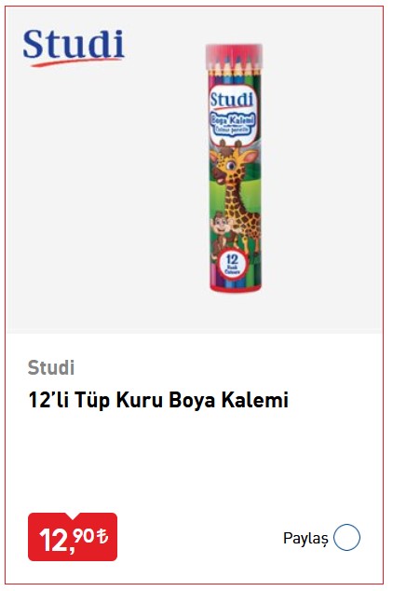
Task: Click the round 12 colours badge on tube
Action: 232,264
